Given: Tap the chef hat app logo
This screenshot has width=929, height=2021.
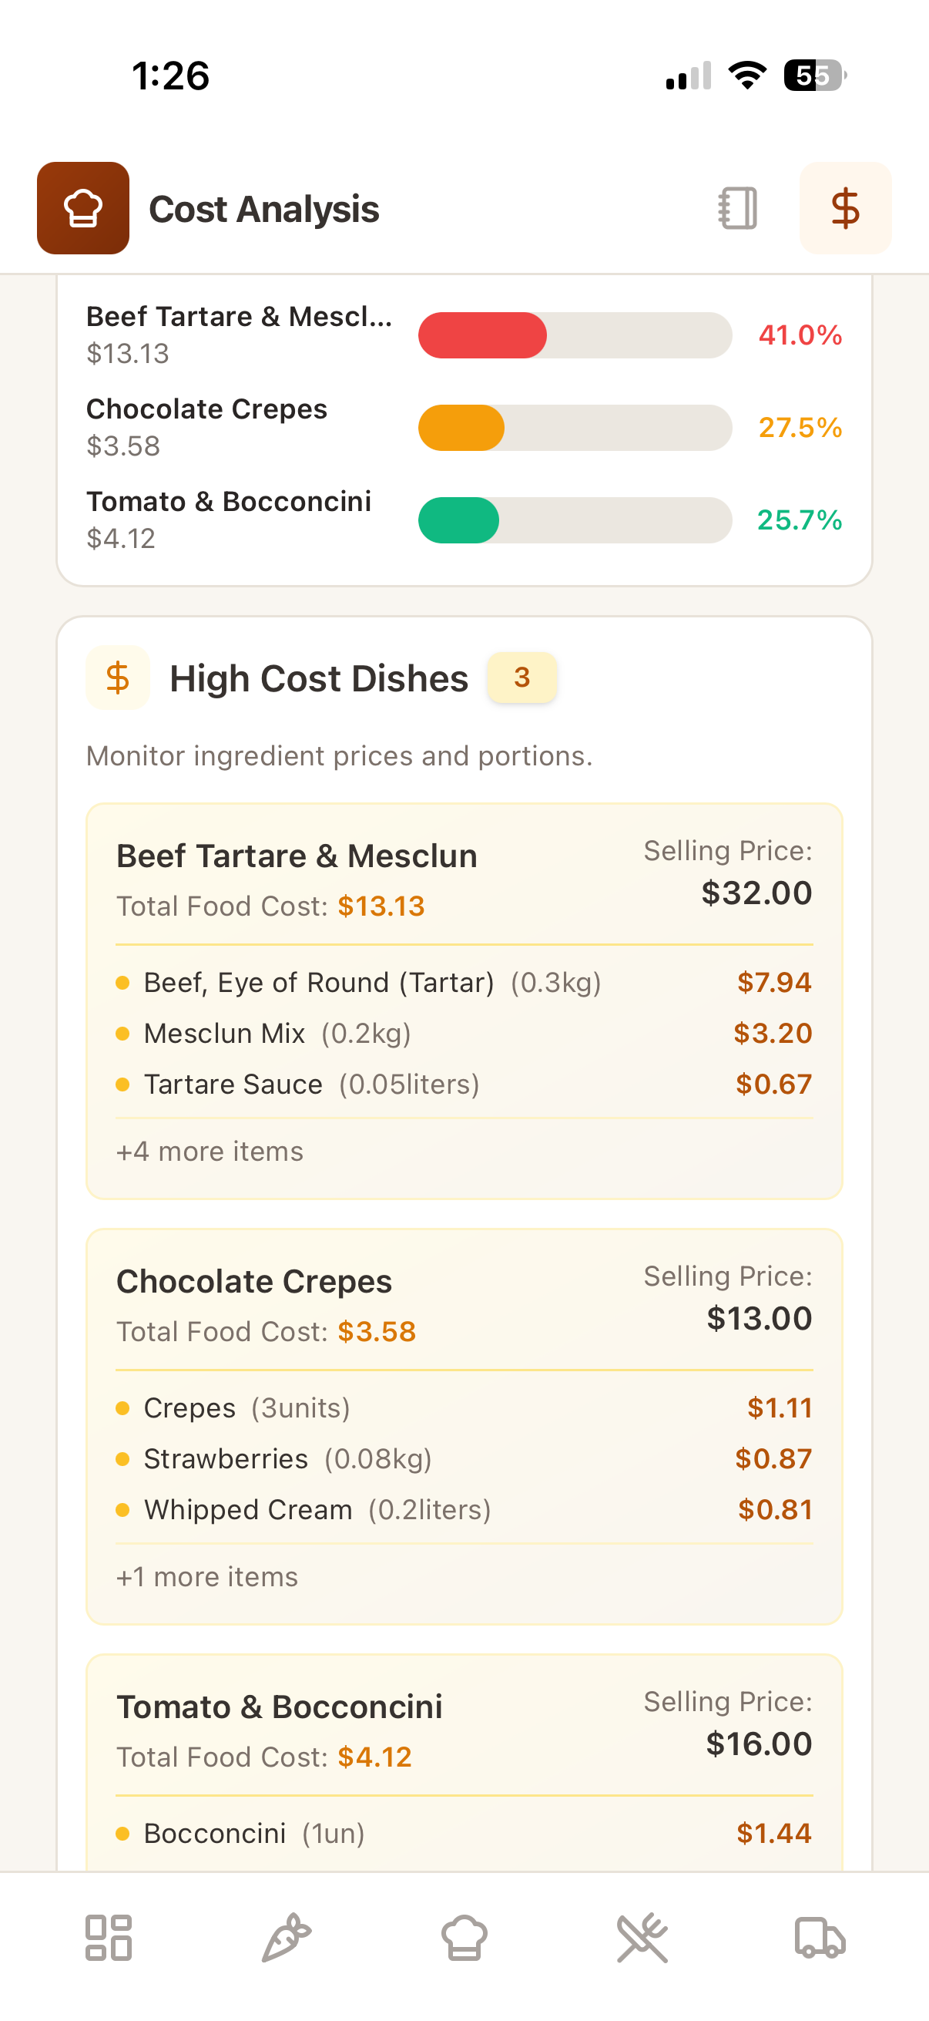Looking at the screenshot, I should pyautogui.click(x=83, y=208).
